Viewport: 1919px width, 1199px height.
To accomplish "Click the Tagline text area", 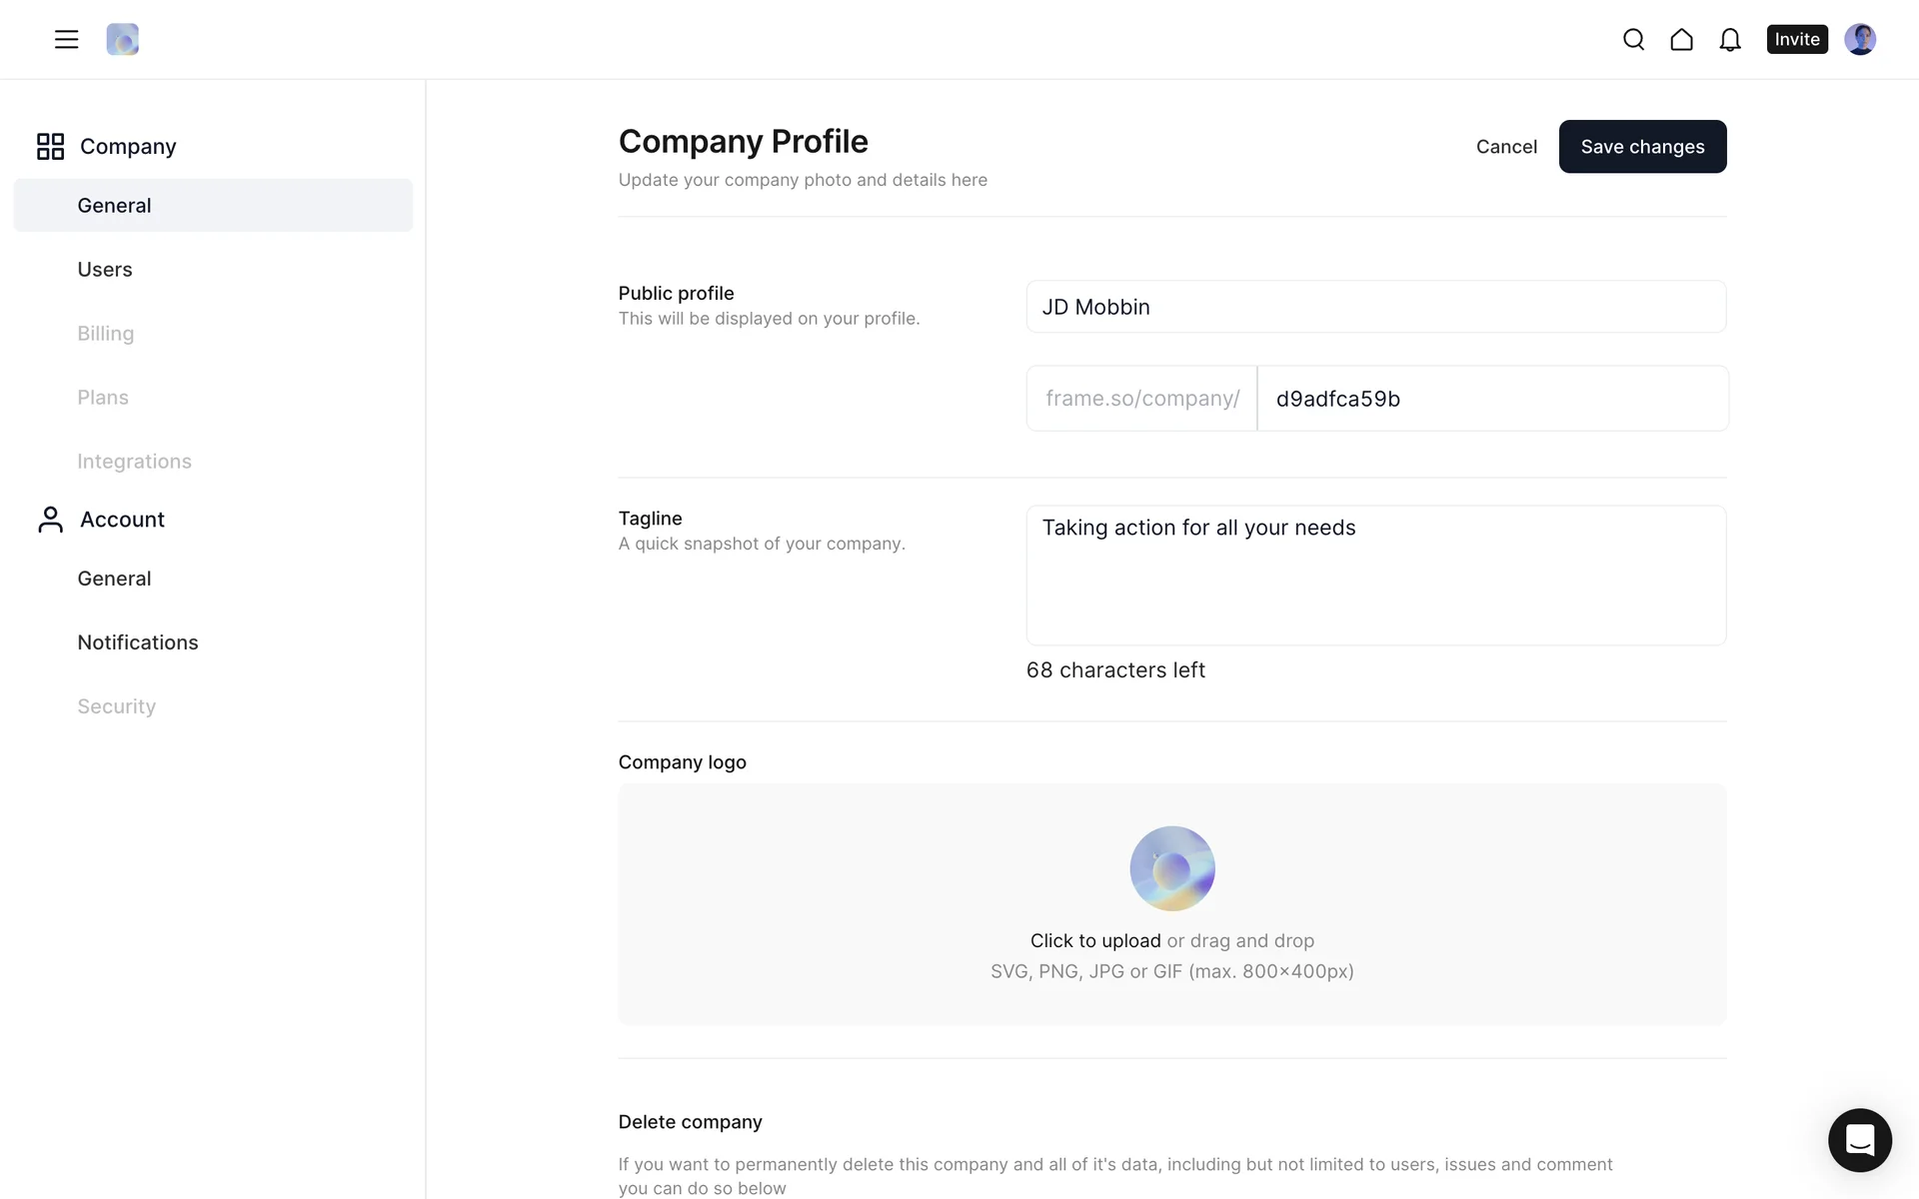I will click(1375, 575).
